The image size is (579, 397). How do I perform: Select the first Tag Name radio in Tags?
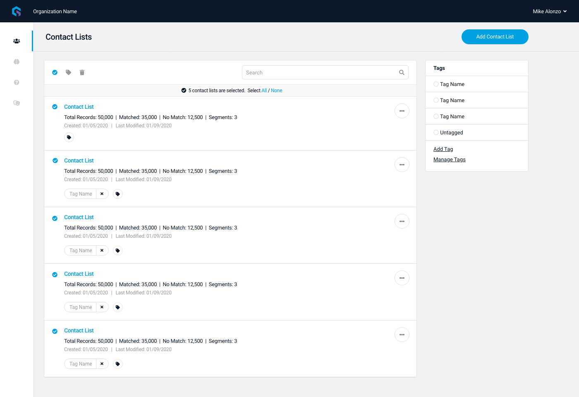pyautogui.click(x=436, y=84)
